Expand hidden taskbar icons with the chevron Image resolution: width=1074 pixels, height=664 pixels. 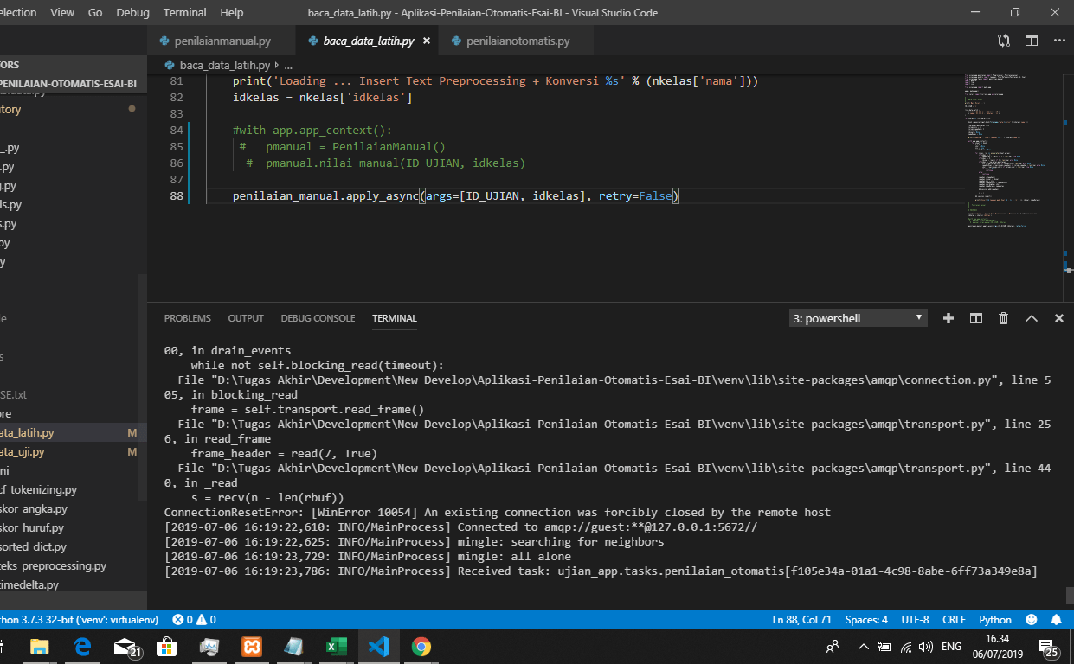tap(863, 646)
